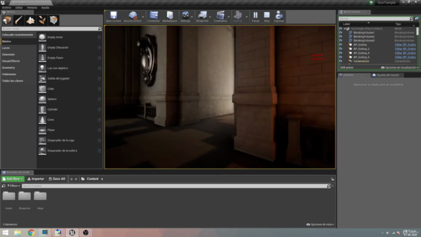421x237 pixels.
Task: Open the Filtros dropdown
Action: (x=13, y=186)
